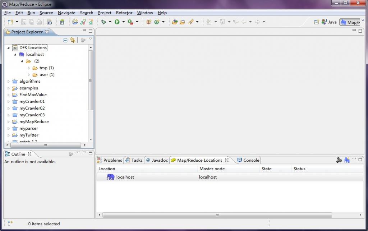Minimize the Project Explorer panel
Viewport: 368px width, 231px height.
[84, 30]
